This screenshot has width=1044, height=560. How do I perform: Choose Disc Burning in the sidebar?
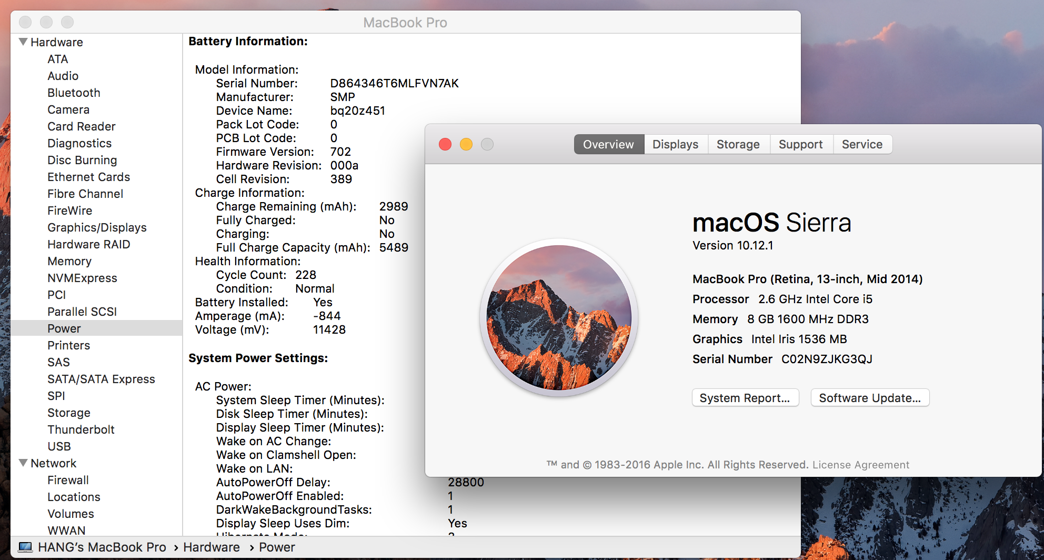(x=82, y=160)
